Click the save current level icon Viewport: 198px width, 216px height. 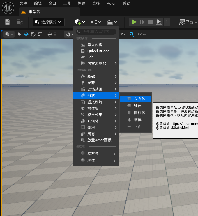pos(8,22)
